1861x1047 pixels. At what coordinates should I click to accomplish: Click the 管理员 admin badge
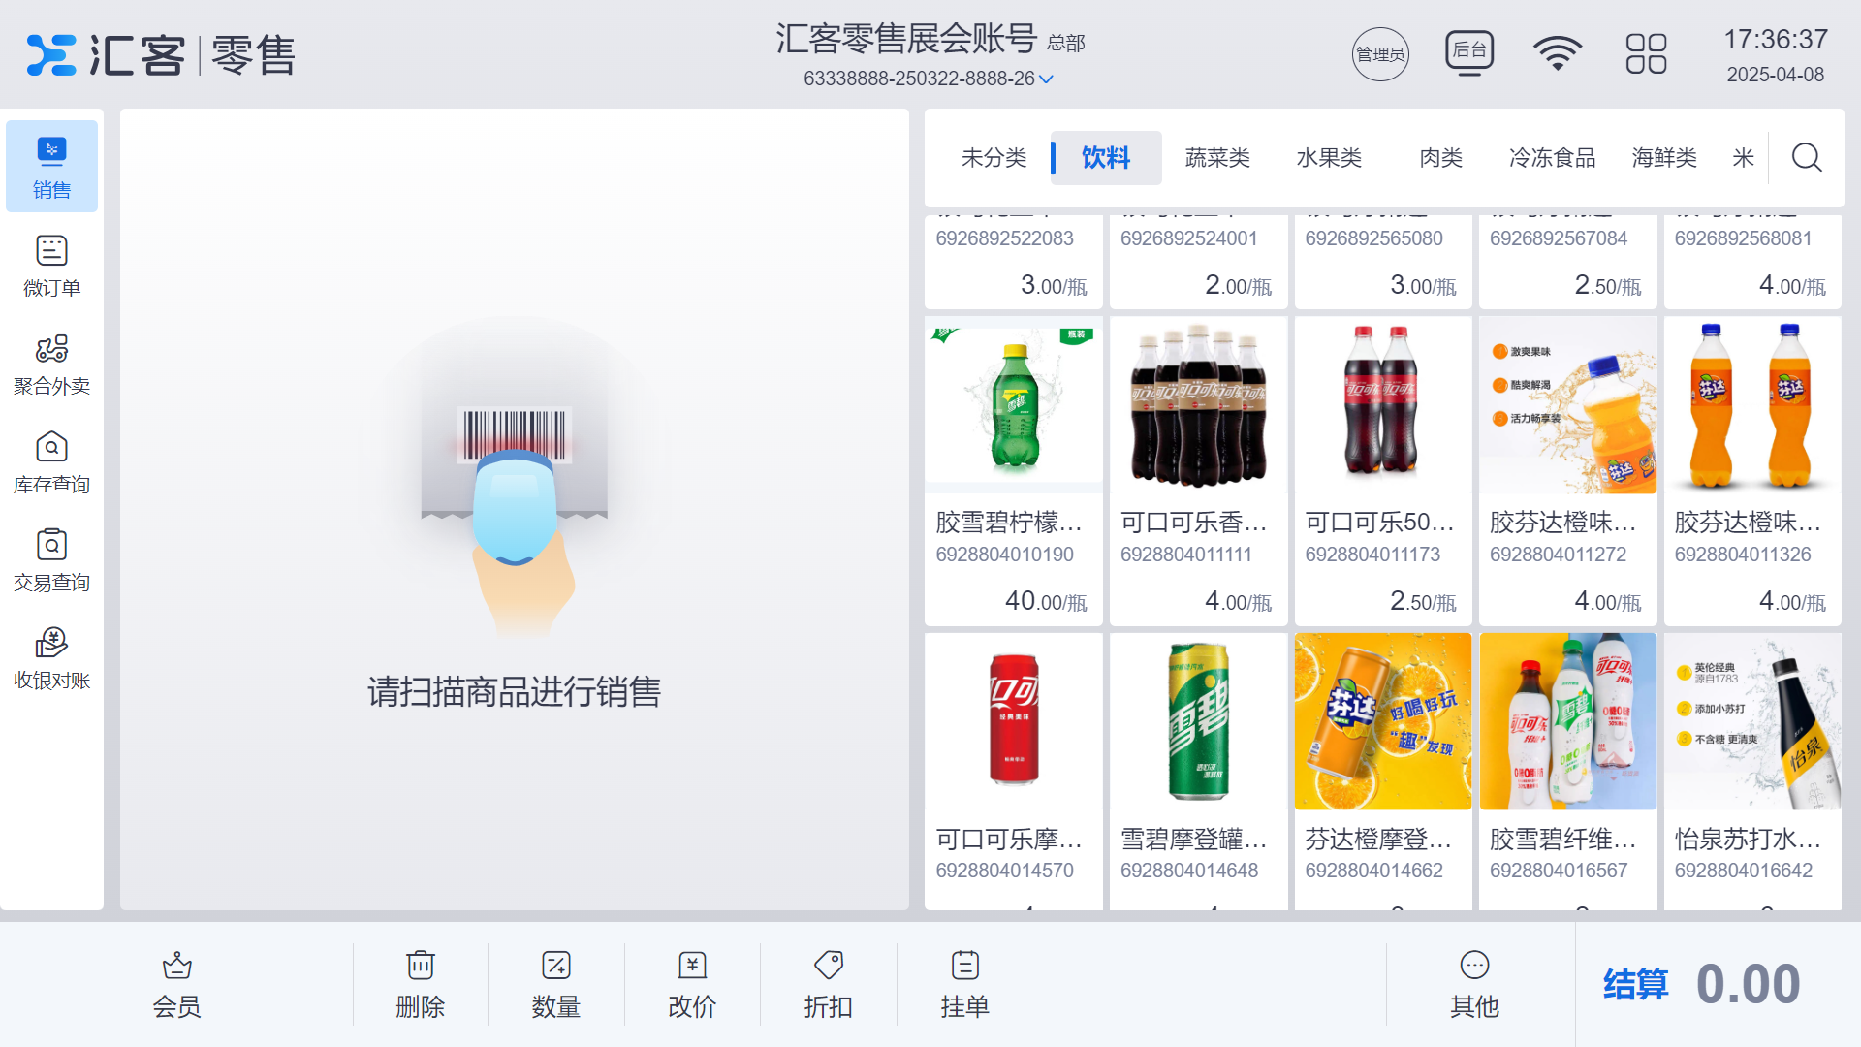[x=1380, y=53]
